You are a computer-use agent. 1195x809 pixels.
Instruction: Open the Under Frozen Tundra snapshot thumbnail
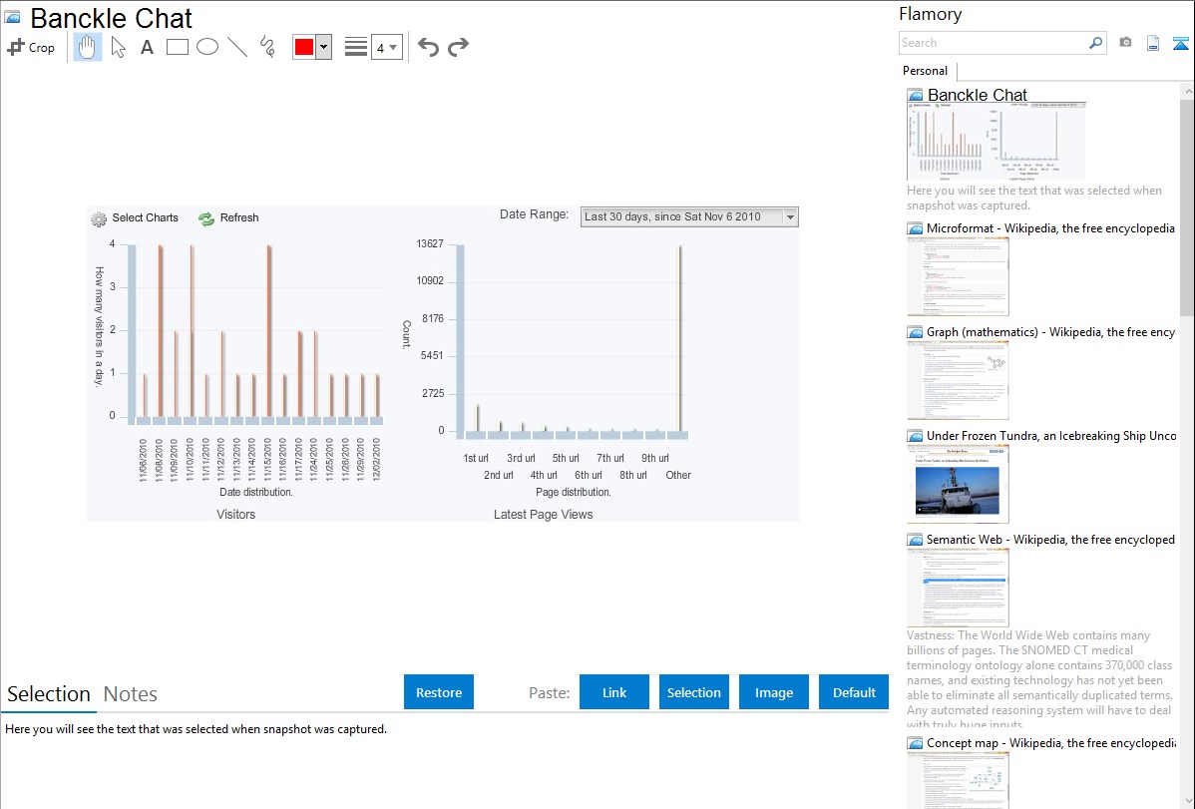[958, 484]
